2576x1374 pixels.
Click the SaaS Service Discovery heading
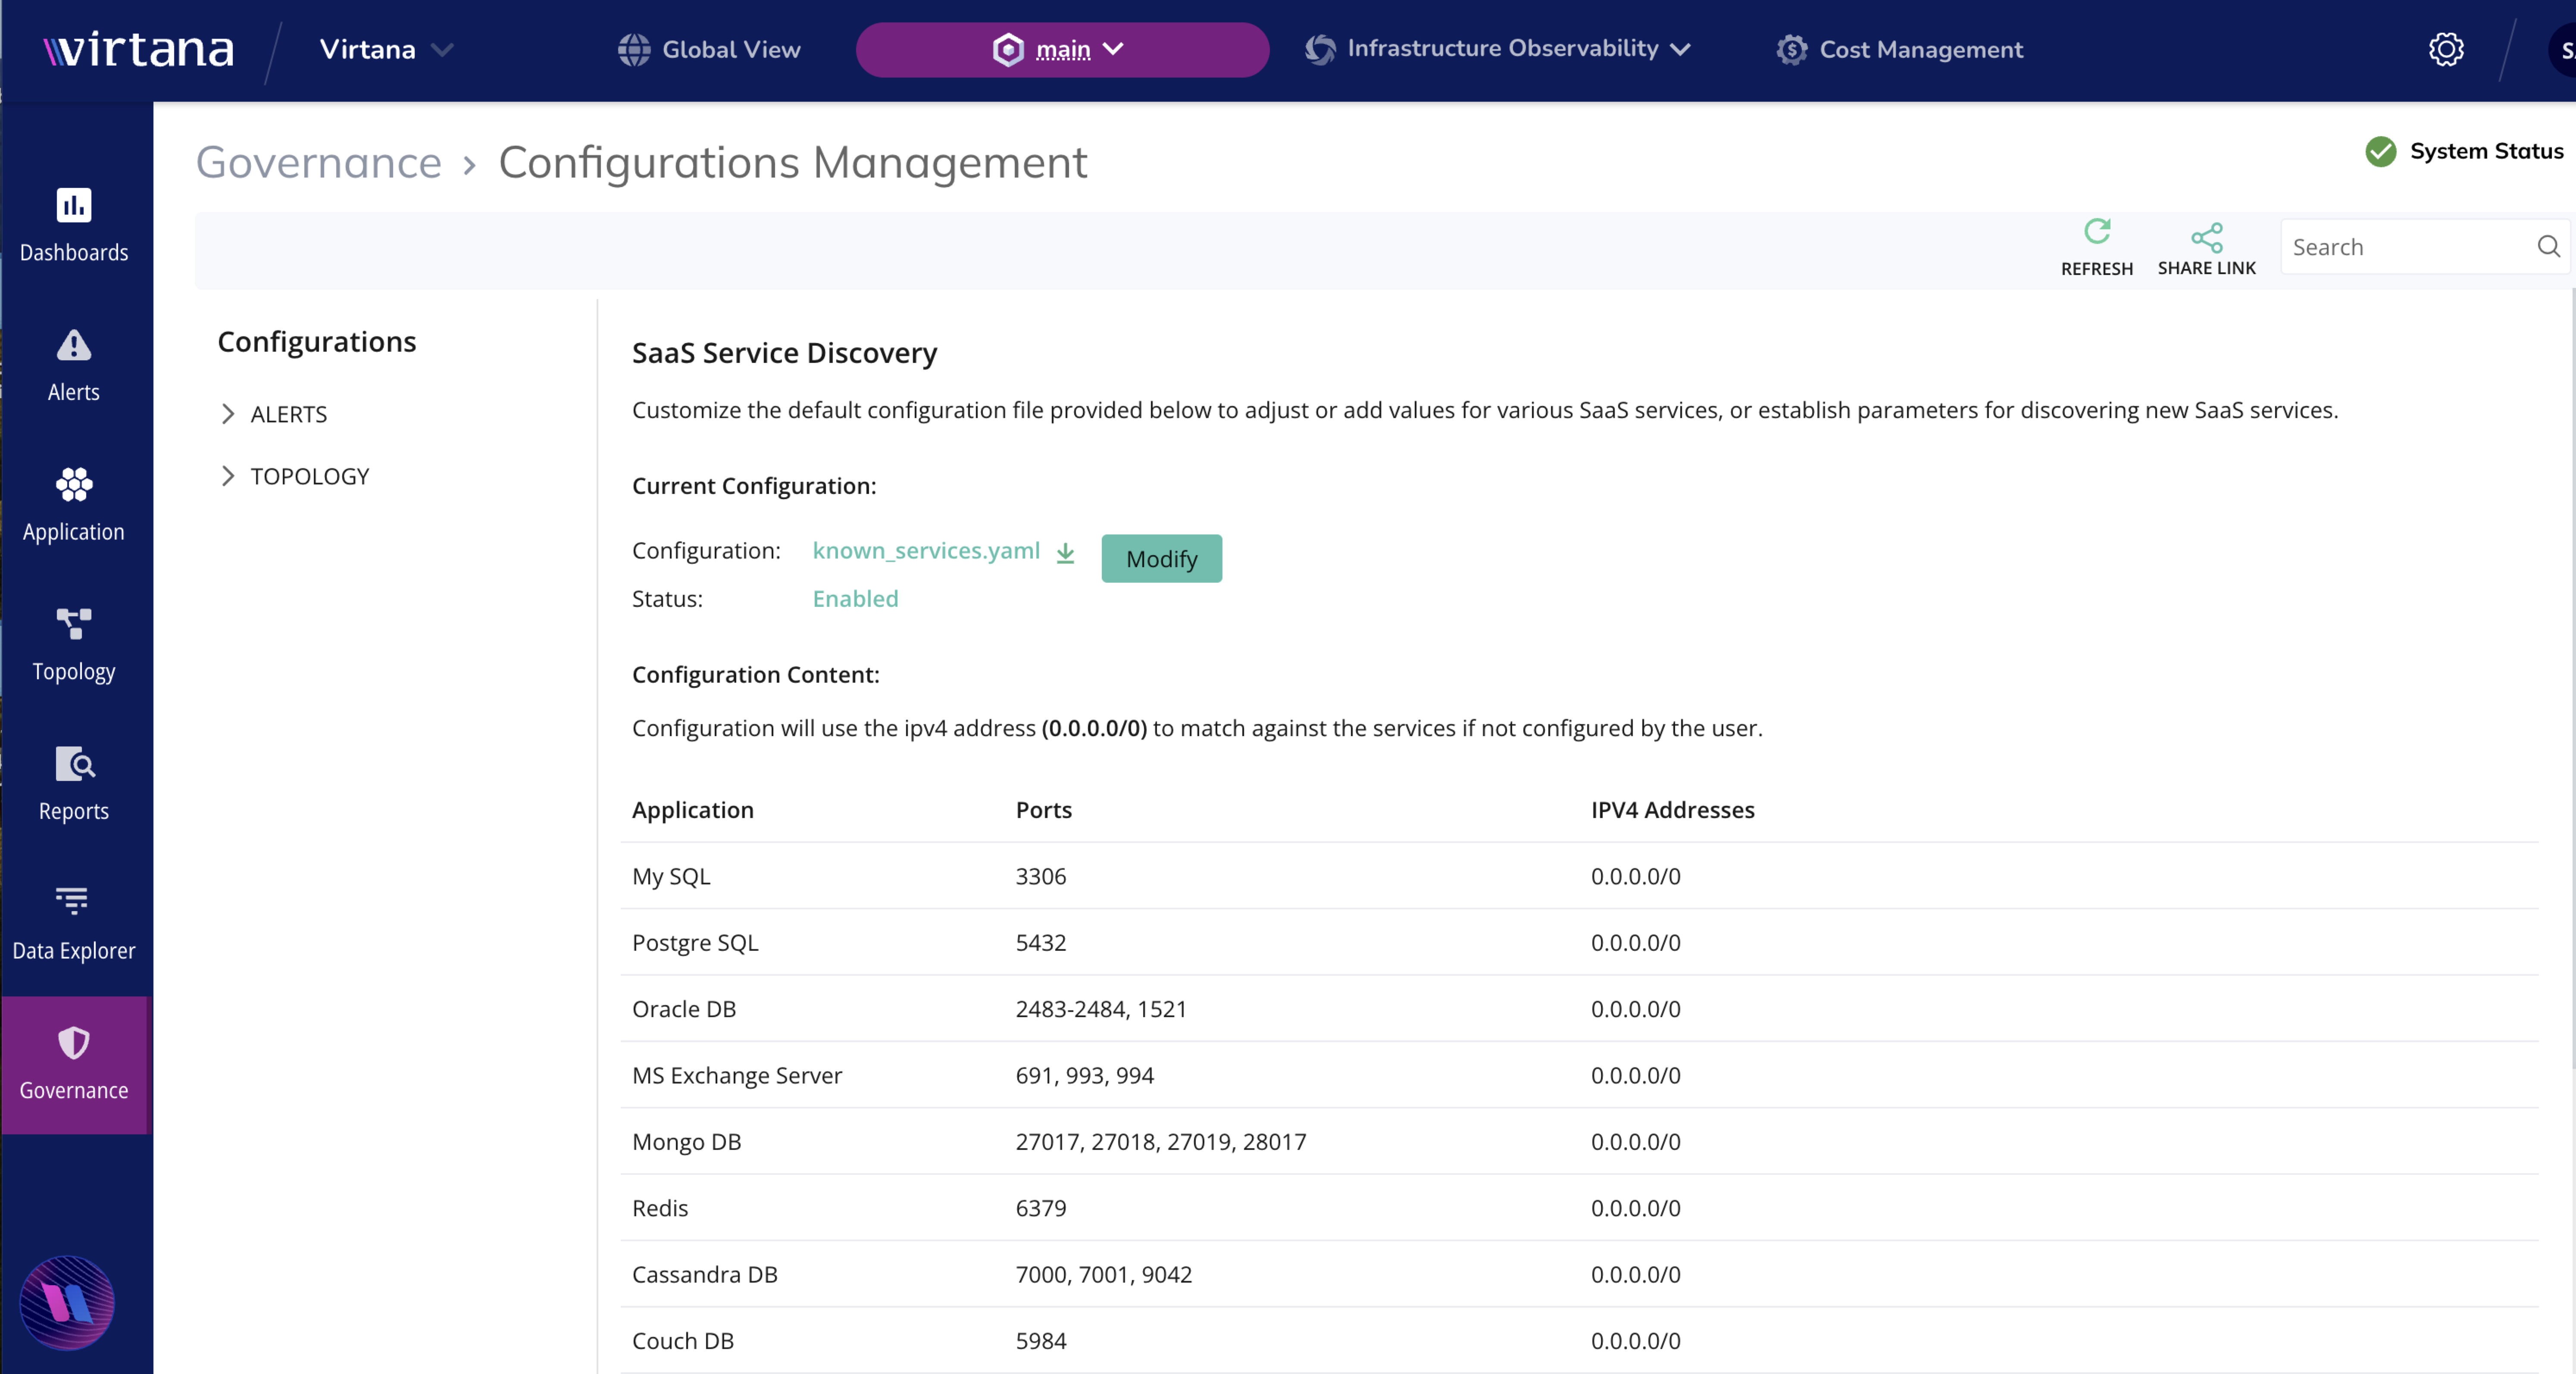[x=784, y=353]
